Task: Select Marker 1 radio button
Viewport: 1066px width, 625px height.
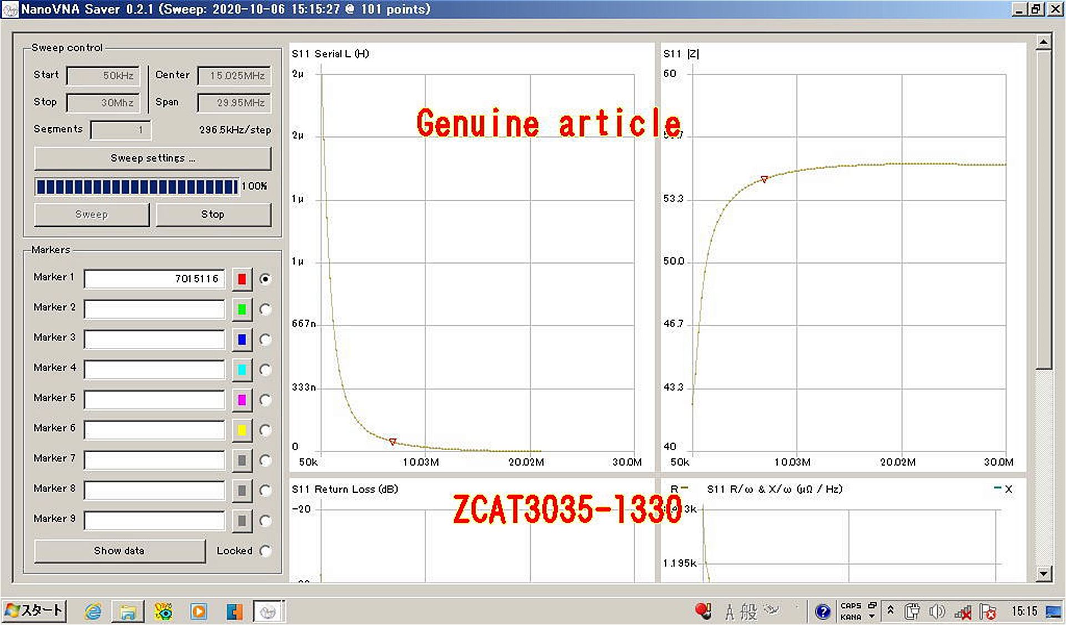Action: tap(265, 279)
